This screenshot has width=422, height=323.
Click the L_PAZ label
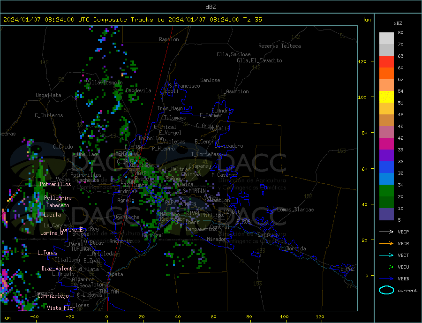coord(347,269)
